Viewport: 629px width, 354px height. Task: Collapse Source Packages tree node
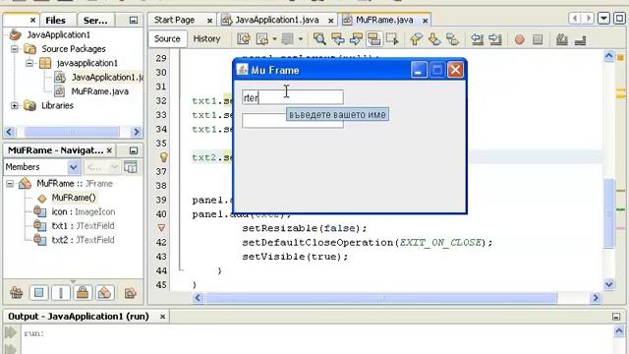point(15,49)
